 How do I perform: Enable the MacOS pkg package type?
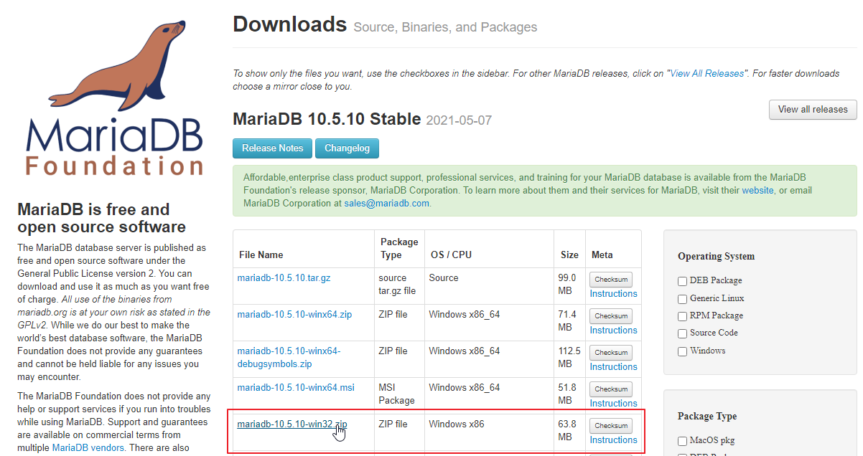(x=683, y=441)
